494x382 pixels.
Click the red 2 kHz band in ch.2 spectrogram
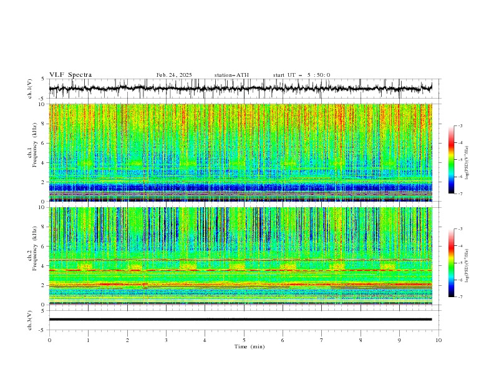(240, 285)
